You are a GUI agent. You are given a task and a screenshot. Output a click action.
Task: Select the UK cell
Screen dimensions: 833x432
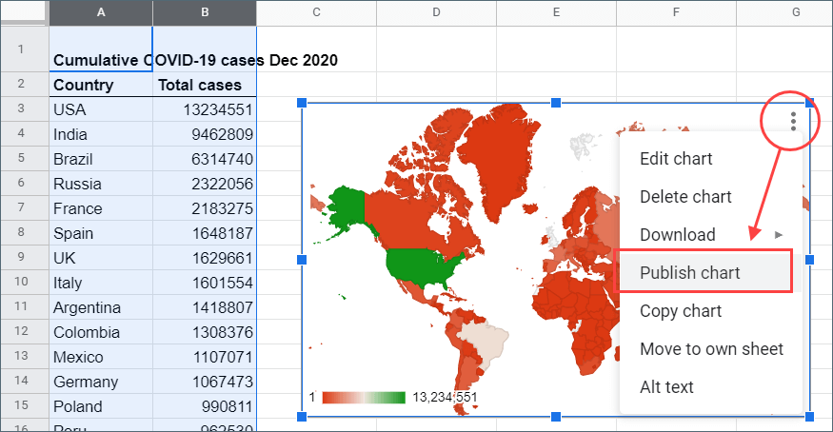(101, 258)
